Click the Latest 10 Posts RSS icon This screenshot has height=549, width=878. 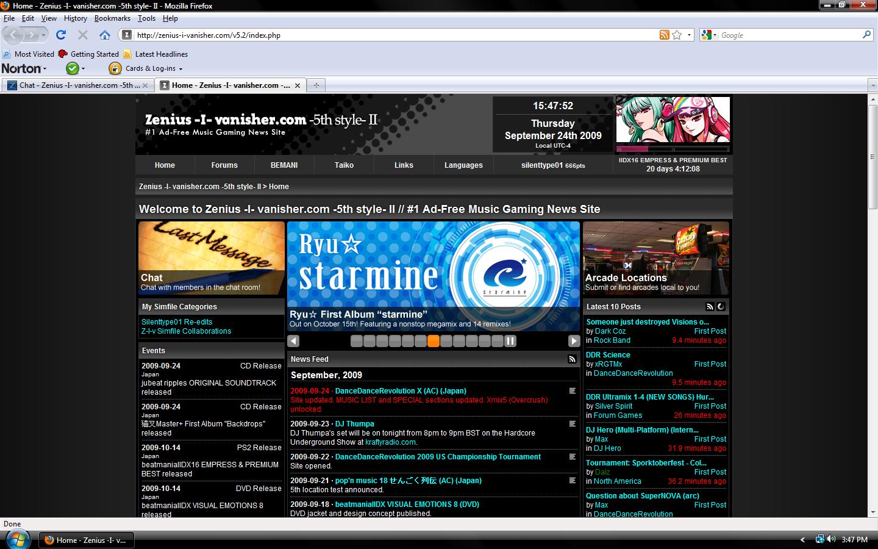coord(710,307)
